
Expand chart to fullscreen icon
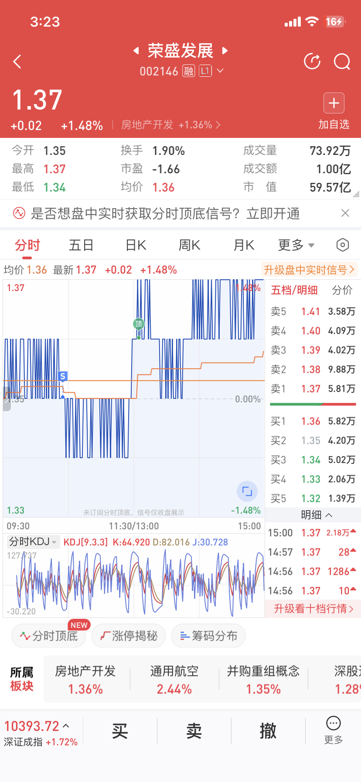pos(247,491)
